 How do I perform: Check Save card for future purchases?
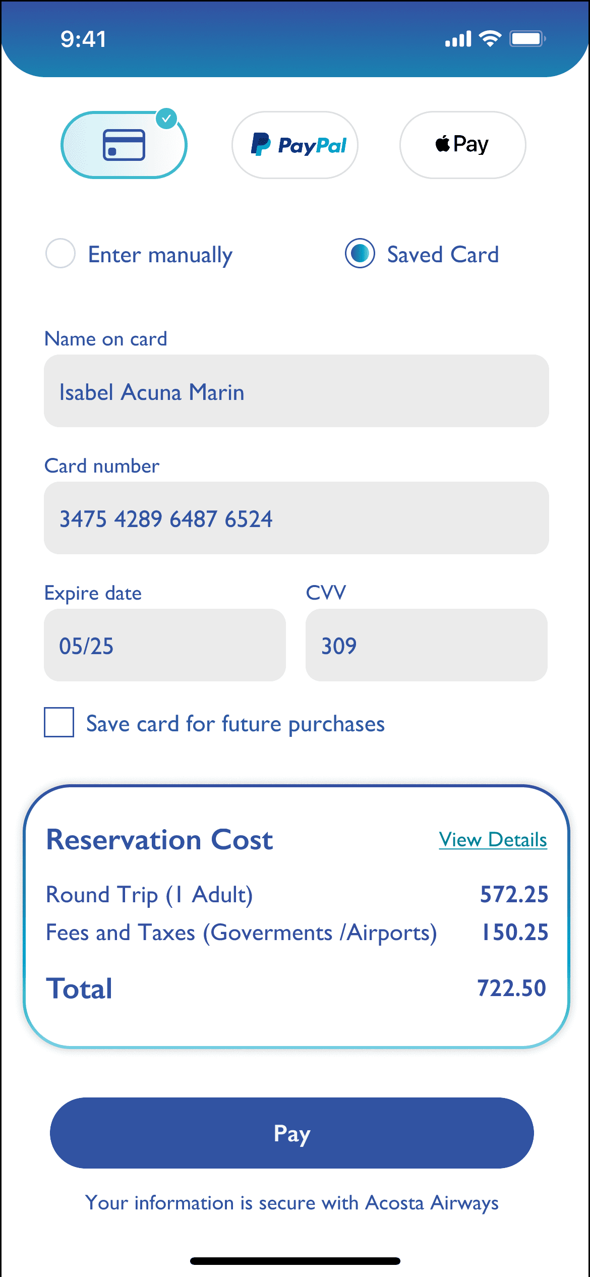click(x=59, y=722)
